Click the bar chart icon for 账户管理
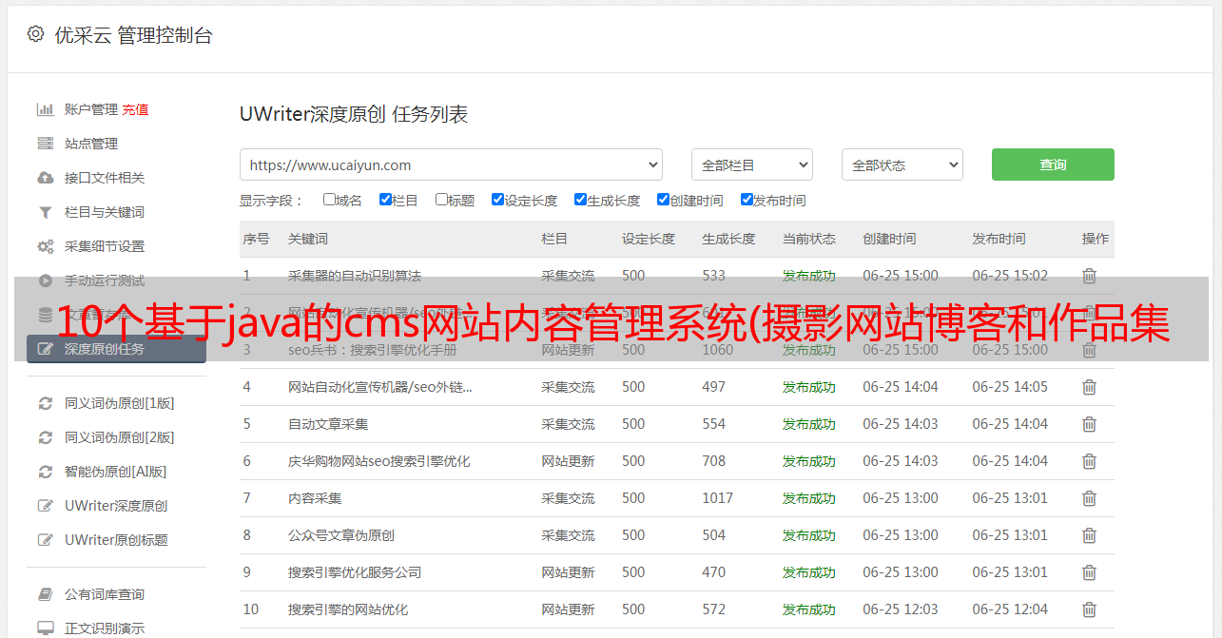1222x638 pixels. pos(45,109)
